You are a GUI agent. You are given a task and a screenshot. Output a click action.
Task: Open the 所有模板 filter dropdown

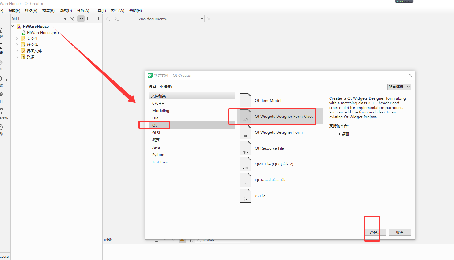(399, 87)
